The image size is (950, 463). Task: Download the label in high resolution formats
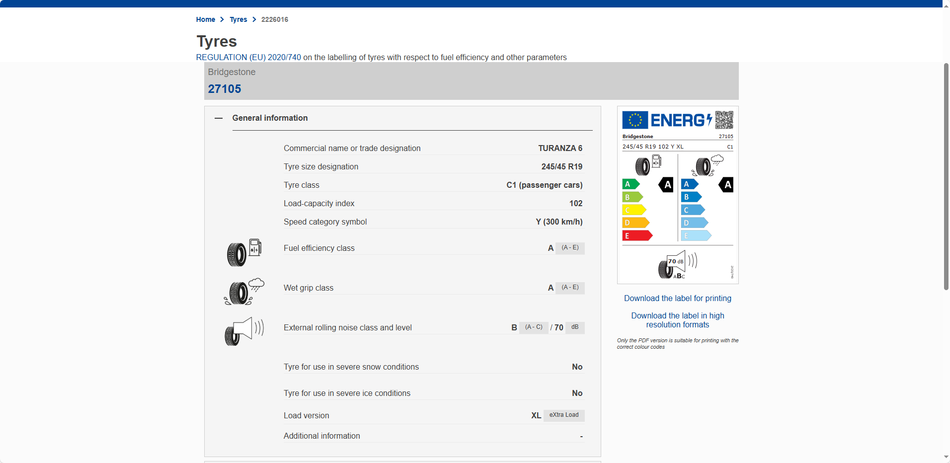click(677, 320)
